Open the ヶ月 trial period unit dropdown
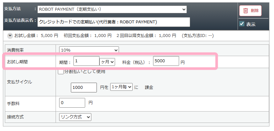This screenshot has height=131, width=274. [107, 61]
